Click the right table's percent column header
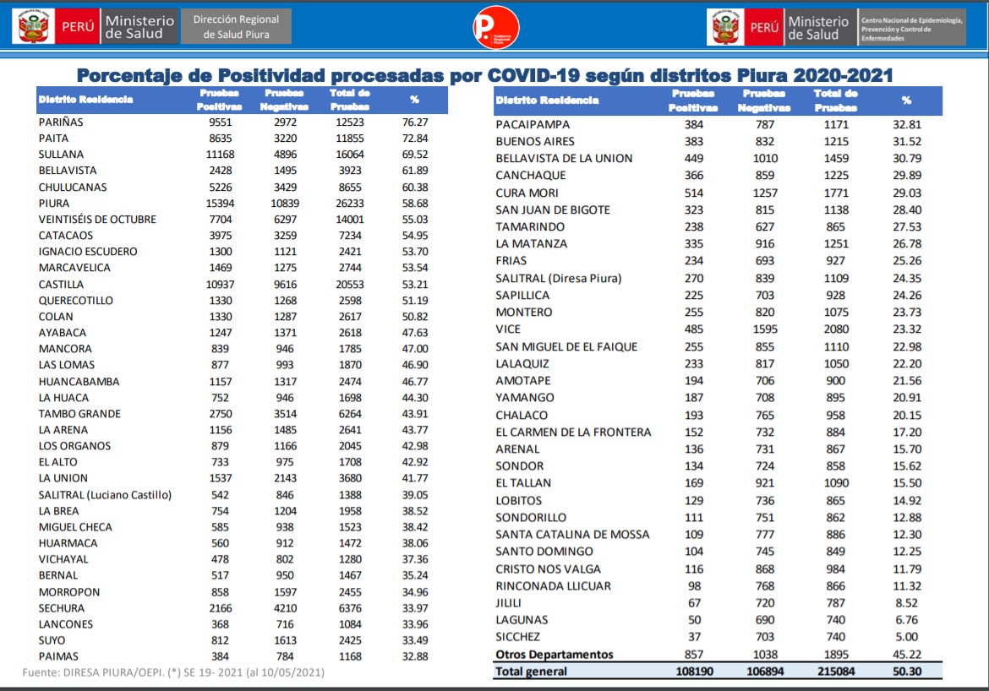Image resolution: width=989 pixels, height=691 pixels. (906, 101)
